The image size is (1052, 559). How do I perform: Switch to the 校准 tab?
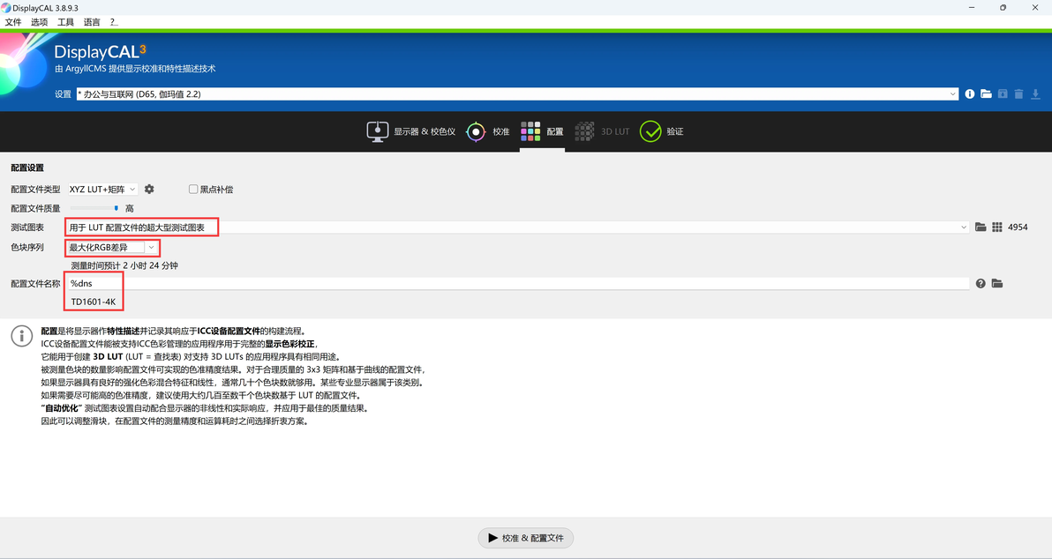click(x=488, y=131)
